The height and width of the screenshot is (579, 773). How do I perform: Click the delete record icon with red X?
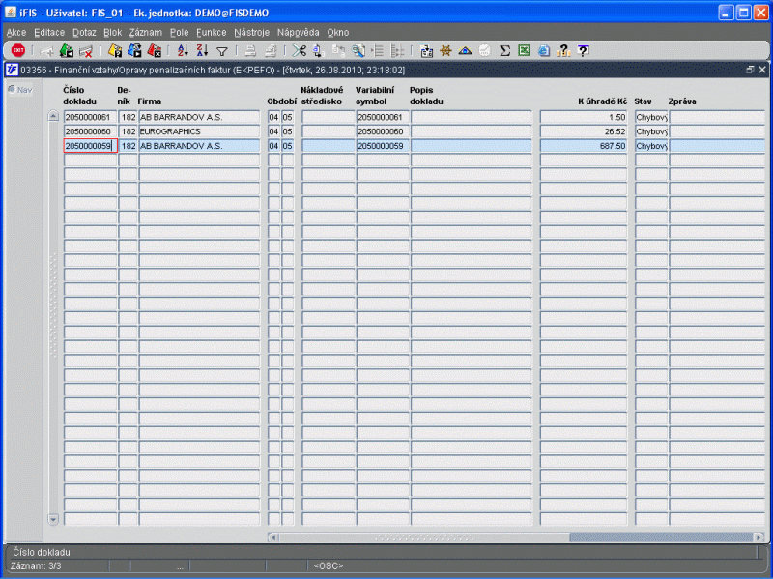[86, 50]
